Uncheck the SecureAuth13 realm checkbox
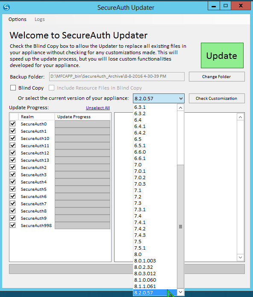This screenshot has height=297, width=253. tap(13, 160)
